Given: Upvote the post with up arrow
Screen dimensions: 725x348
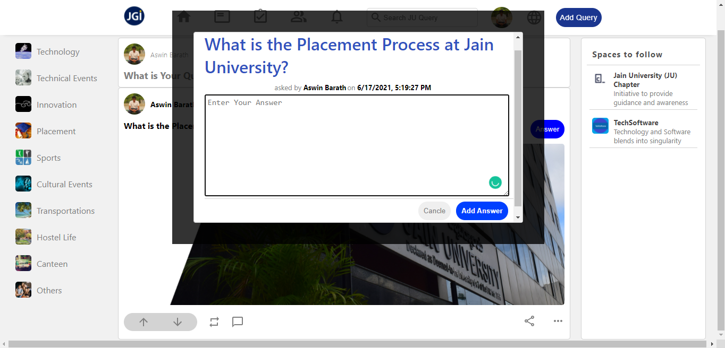Looking at the screenshot, I should (x=144, y=322).
